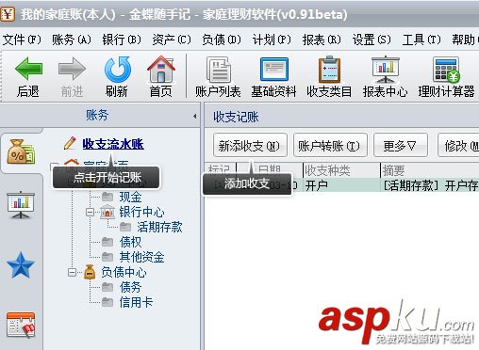Collapse the 账务 side panel arrow
The width and height of the screenshot is (479, 350).
click(x=195, y=117)
